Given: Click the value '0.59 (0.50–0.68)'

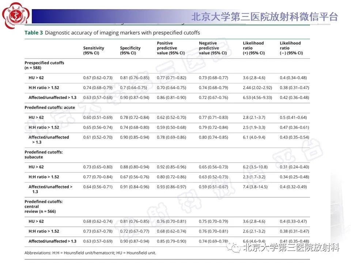Looking at the screenshot, I should 171,127.
